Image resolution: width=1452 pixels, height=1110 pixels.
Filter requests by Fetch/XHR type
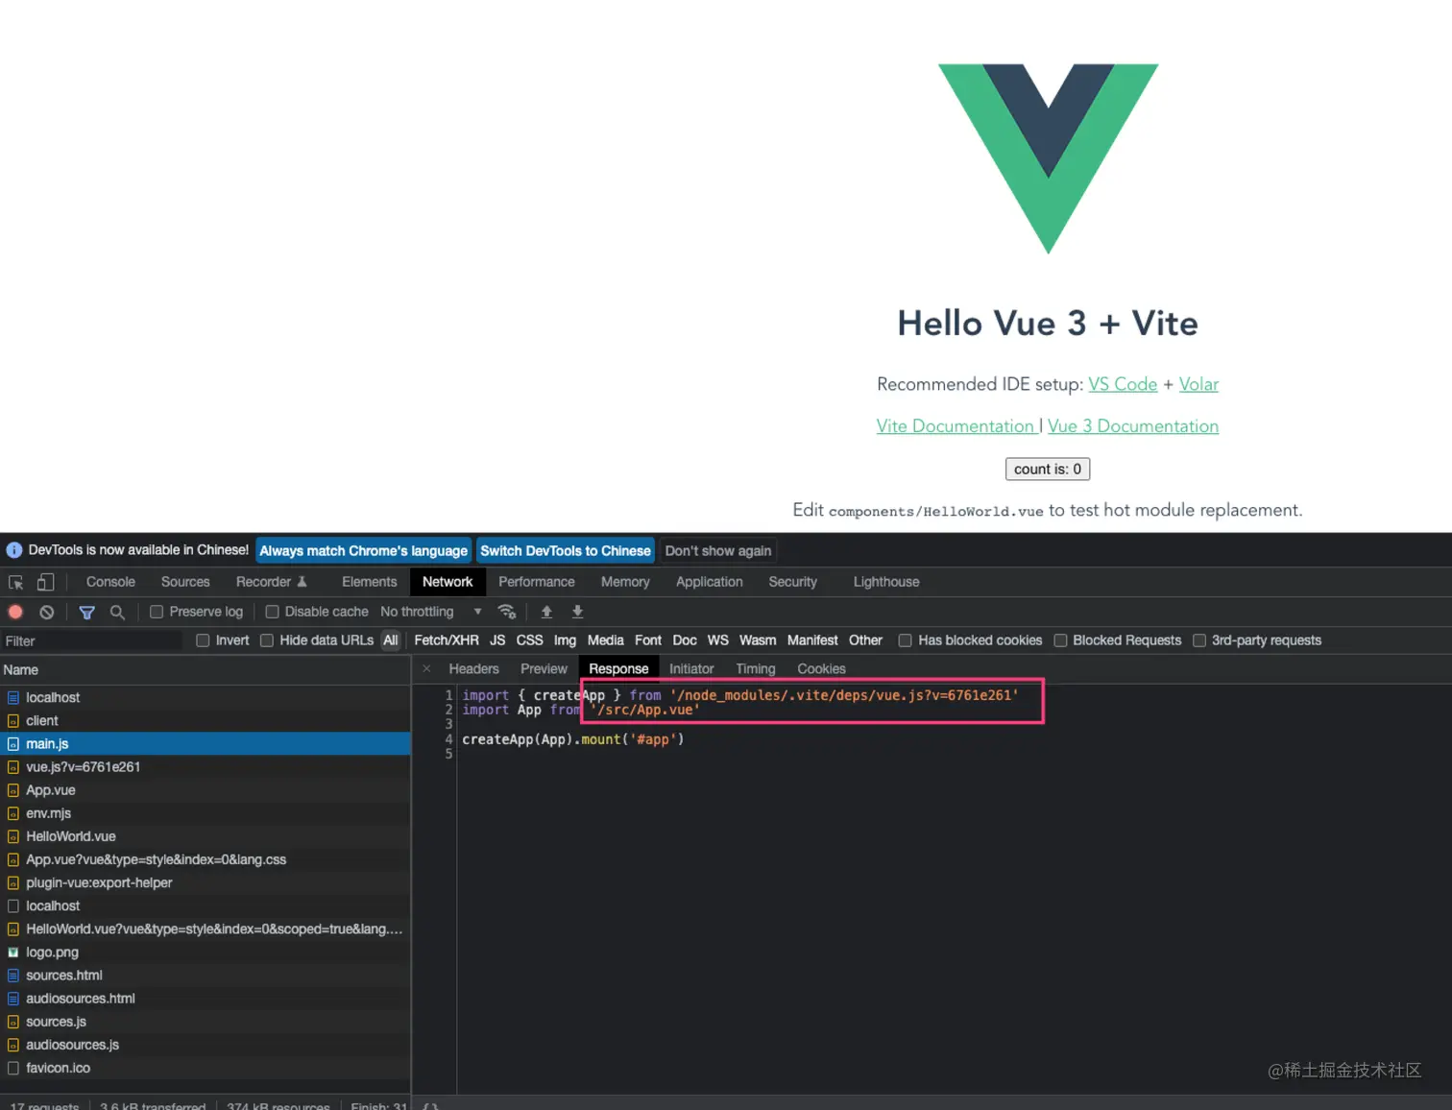(447, 640)
